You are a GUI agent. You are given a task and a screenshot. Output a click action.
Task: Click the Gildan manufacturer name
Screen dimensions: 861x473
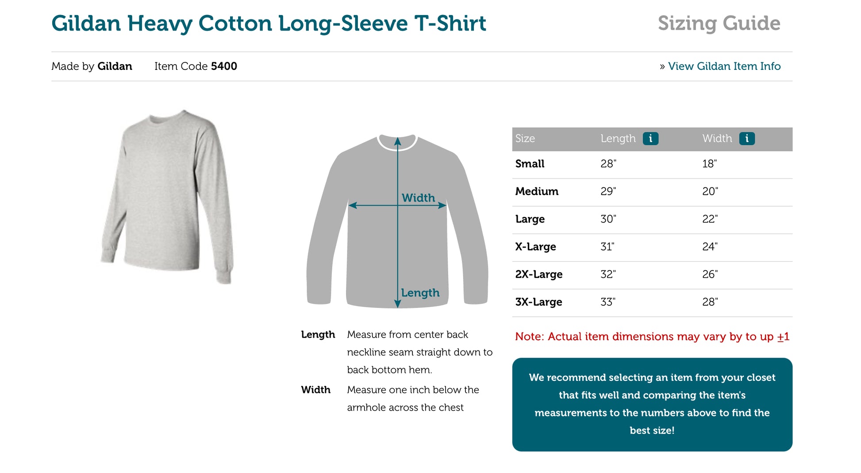pos(115,66)
